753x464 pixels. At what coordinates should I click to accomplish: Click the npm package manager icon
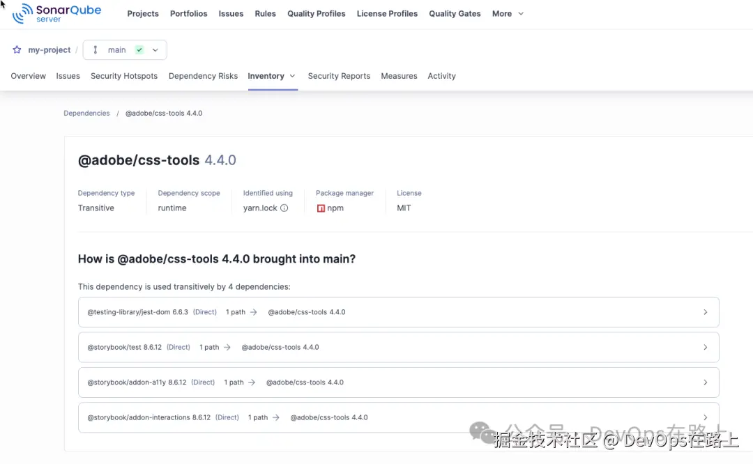pos(321,208)
